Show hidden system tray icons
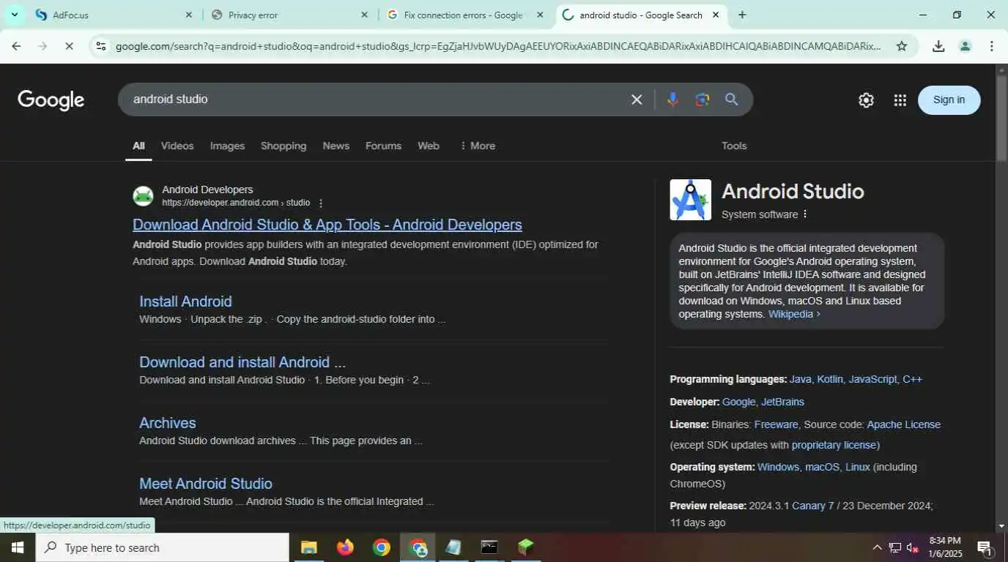 pos(877,547)
